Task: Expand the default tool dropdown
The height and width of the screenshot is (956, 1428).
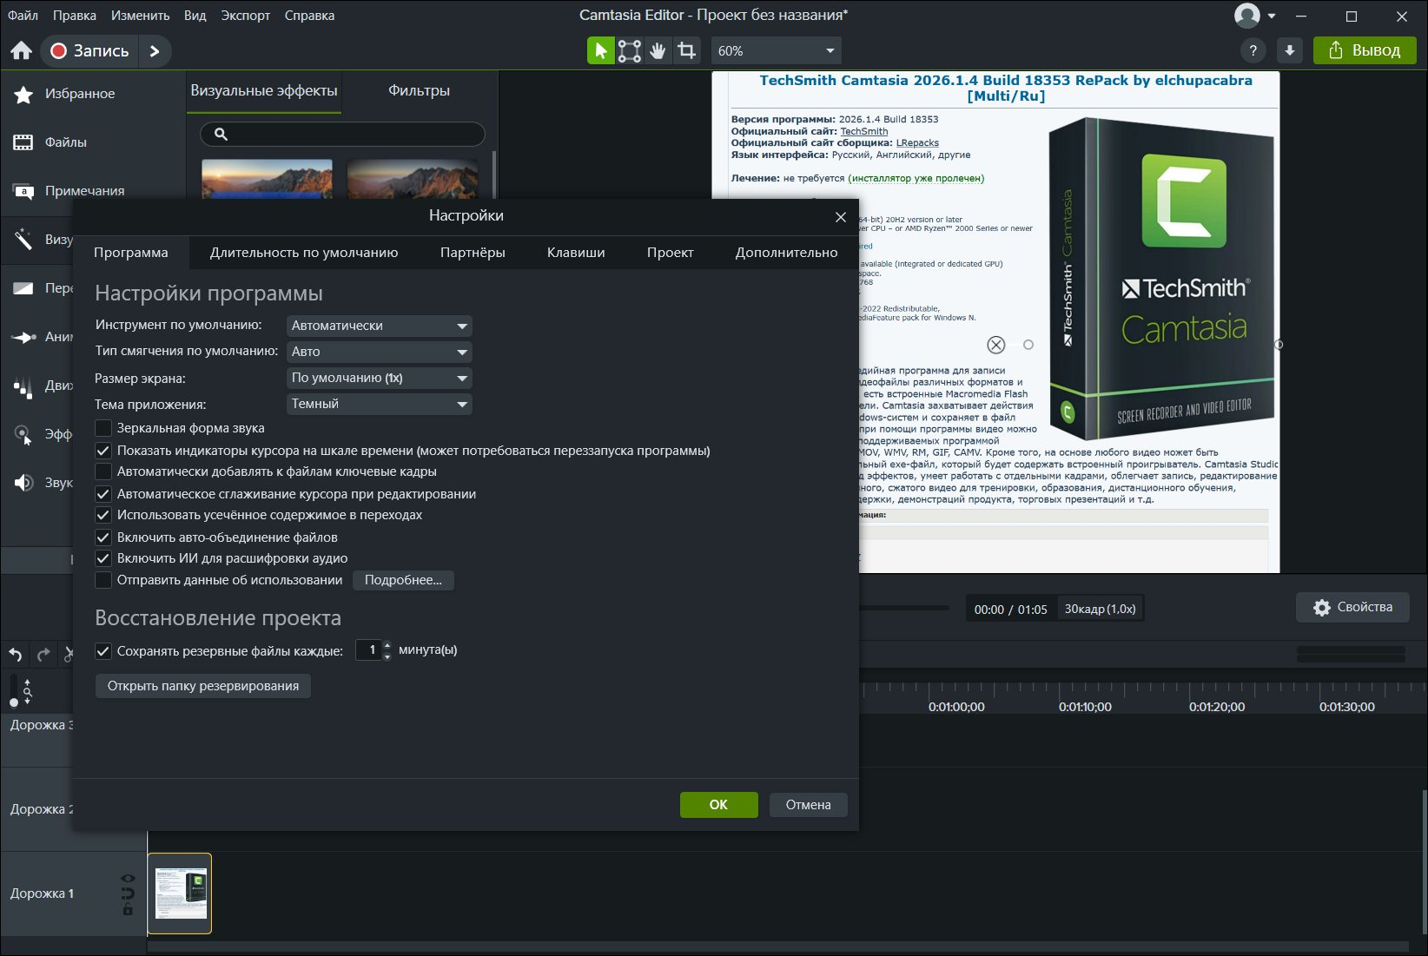Action: pyautogui.click(x=379, y=326)
